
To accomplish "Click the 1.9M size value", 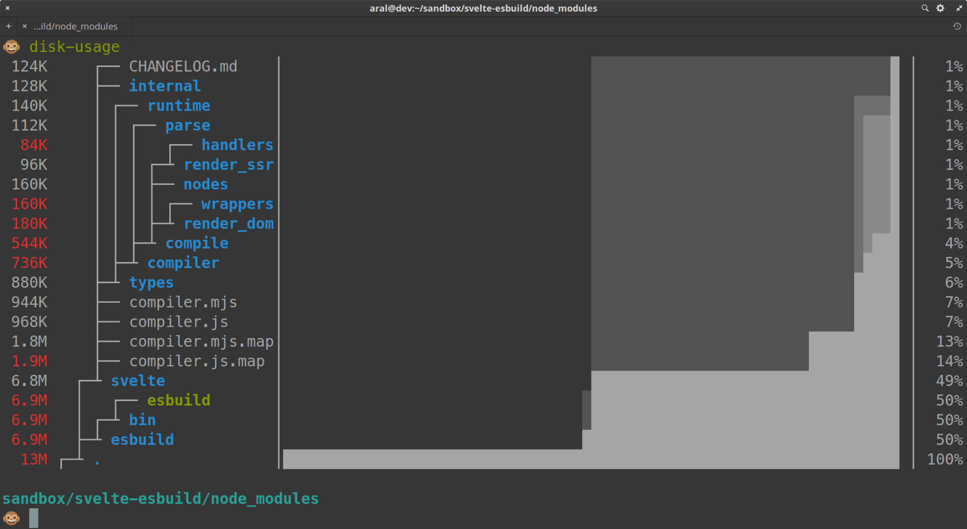I will coord(30,361).
